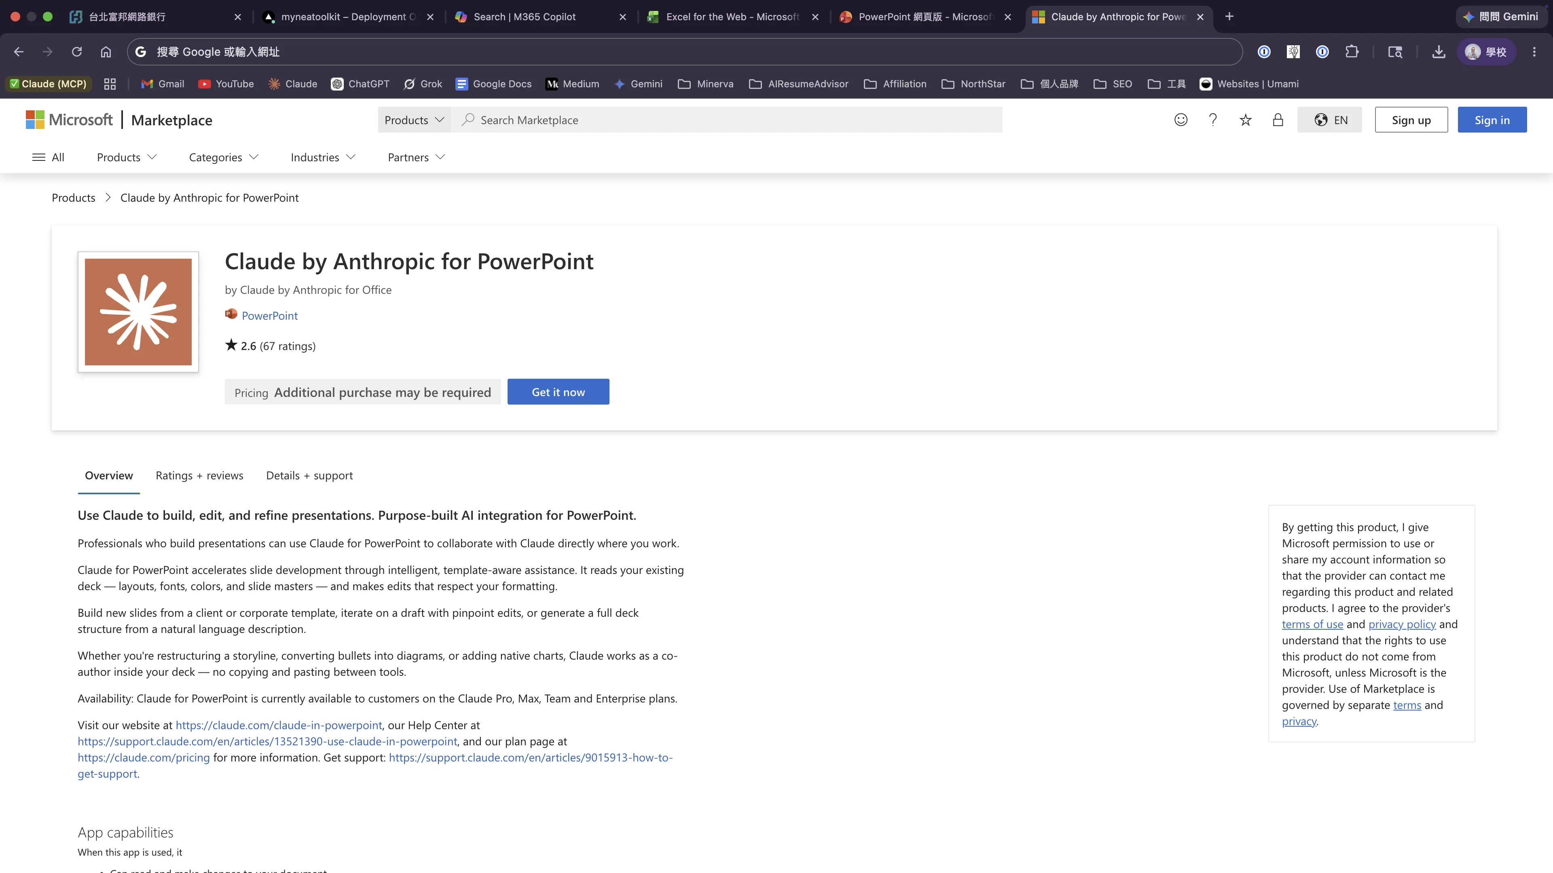Open the NorthStar bookmark folder
Screen dimensions: 1553x873
pos(973,84)
